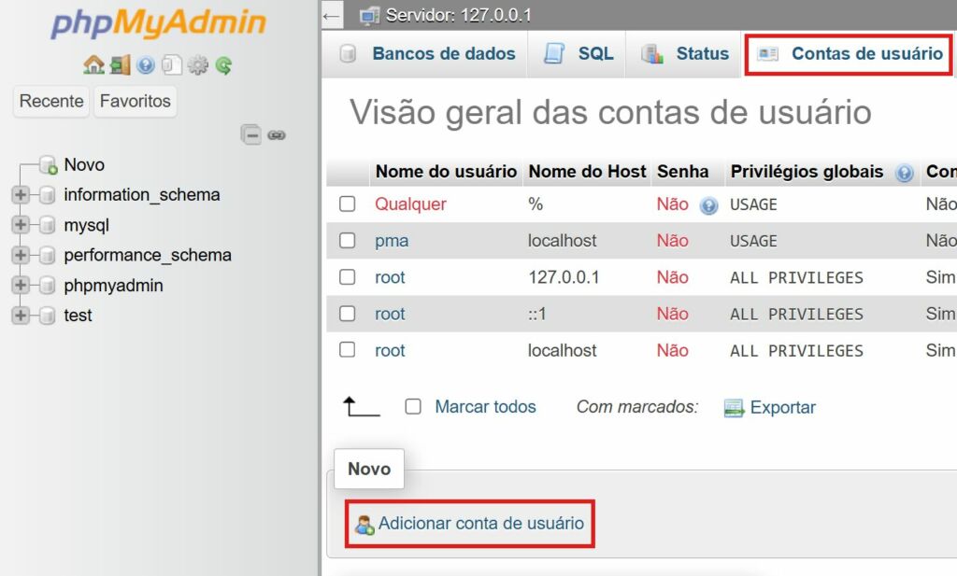
Task: Open help for Privilégios globais column
Action: [904, 173]
